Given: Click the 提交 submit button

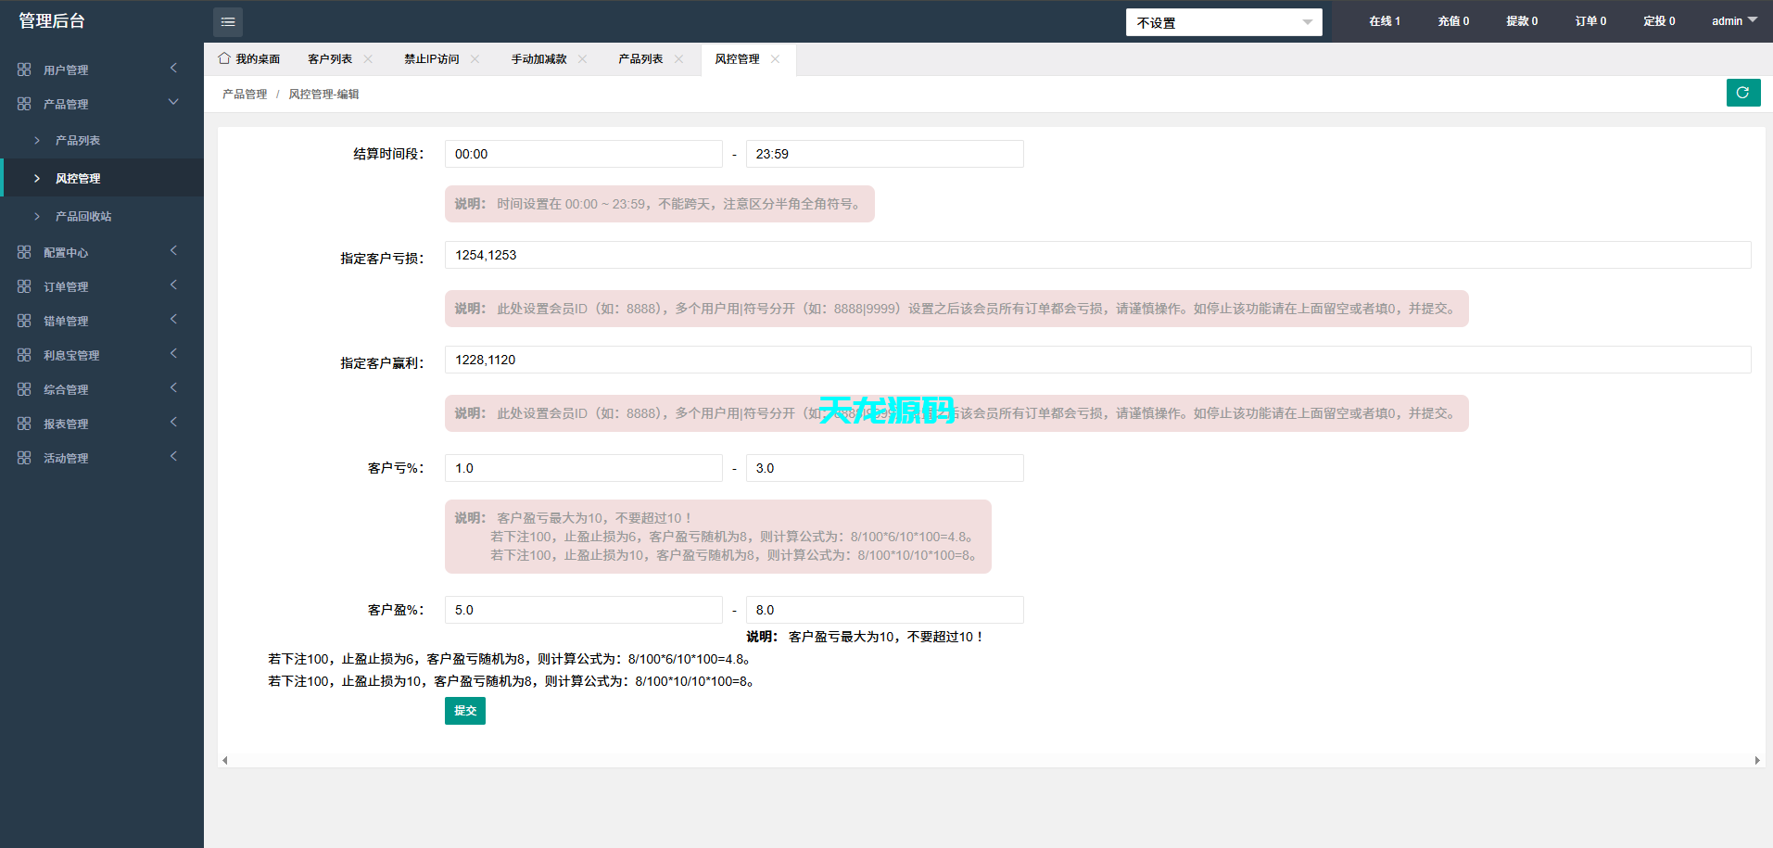Looking at the screenshot, I should pos(464,711).
